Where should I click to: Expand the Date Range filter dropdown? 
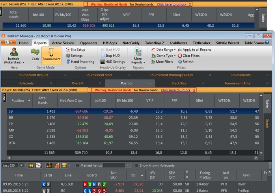click(175, 50)
